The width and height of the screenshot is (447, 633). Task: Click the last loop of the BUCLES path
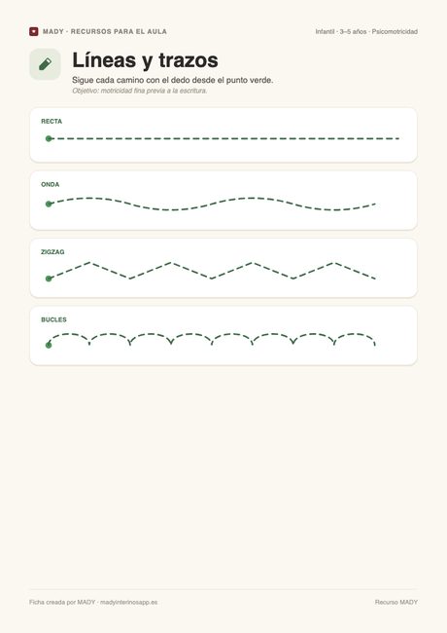click(355, 339)
